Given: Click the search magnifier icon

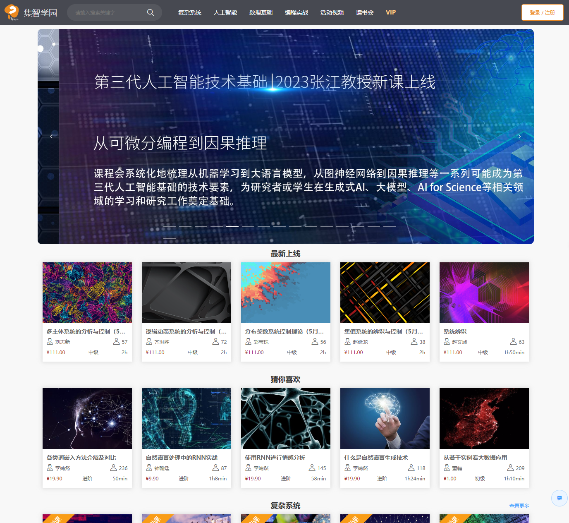Looking at the screenshot, I should point(151,12).
